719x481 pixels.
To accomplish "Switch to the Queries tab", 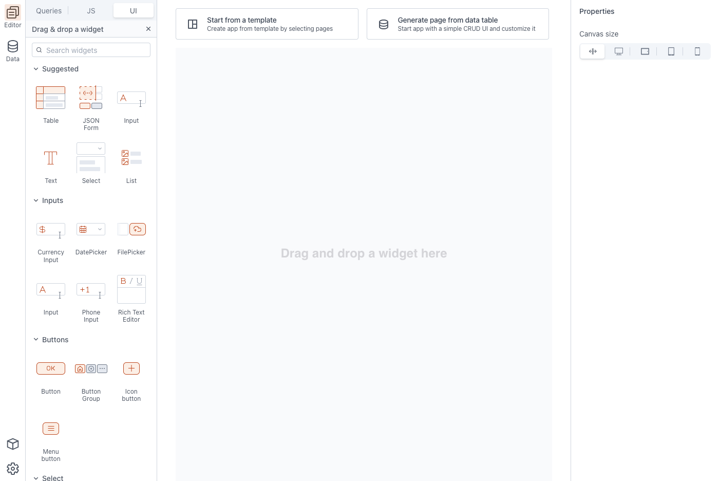I will click(x=49, y=11).
